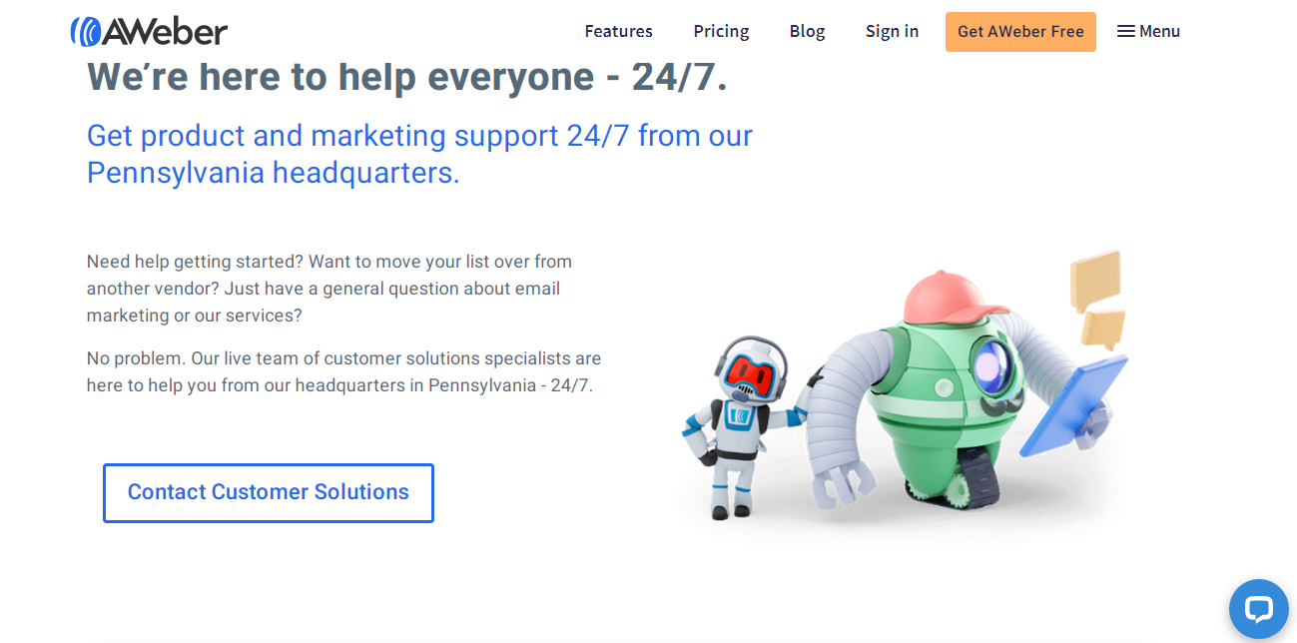Click the "Need help getting started?" paragraph
The width and height of the screenshot is (1297, 643).
click(329, 289)
